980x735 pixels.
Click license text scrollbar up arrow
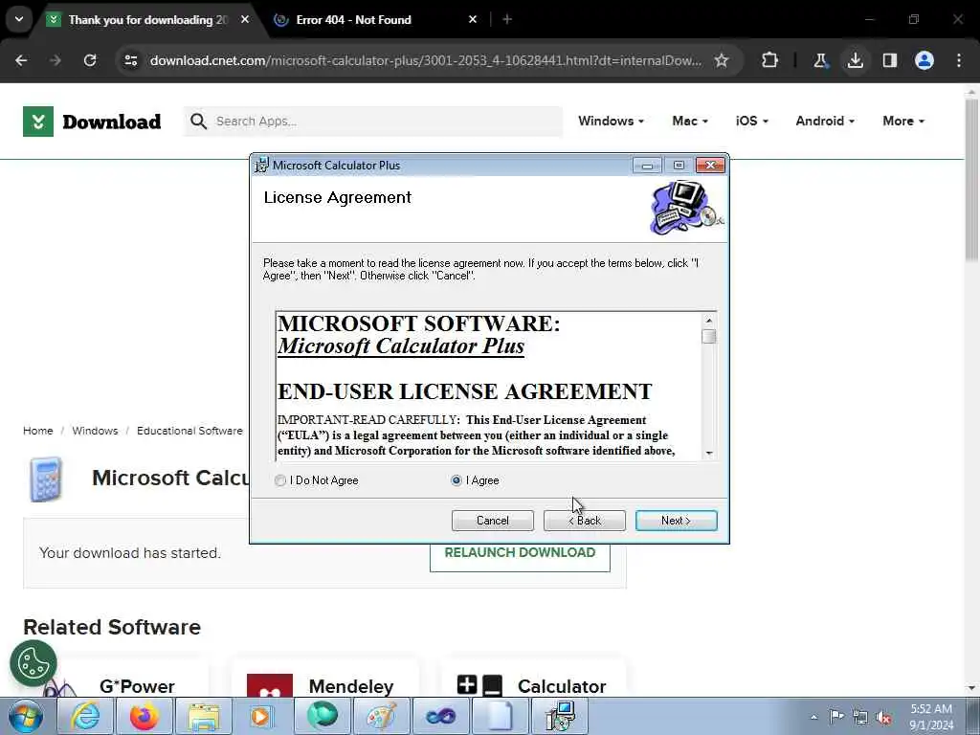709,320
